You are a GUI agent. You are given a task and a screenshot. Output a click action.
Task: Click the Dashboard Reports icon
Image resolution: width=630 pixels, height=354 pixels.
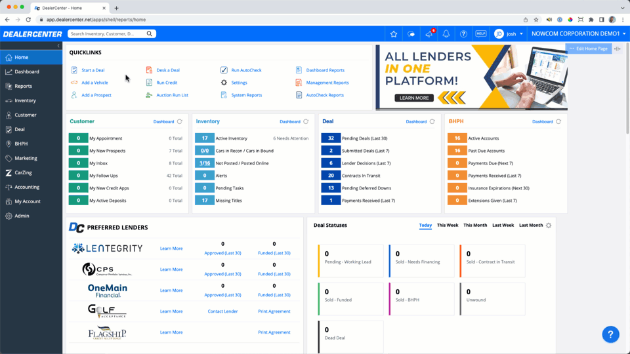click(299, 70)
